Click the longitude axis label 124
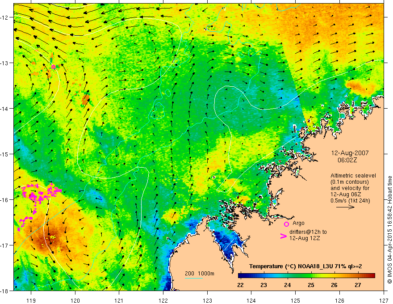393x304 pixels. point(251,300)
